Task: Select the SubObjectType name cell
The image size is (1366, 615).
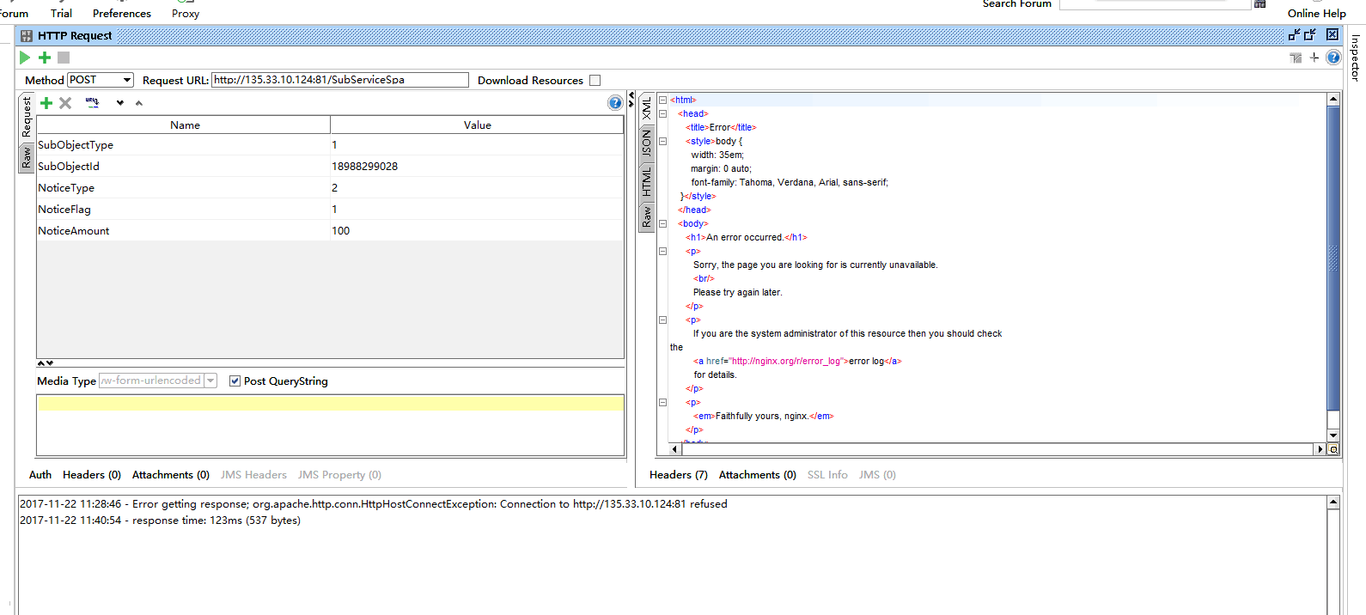Action: click(x=183, y=145)
